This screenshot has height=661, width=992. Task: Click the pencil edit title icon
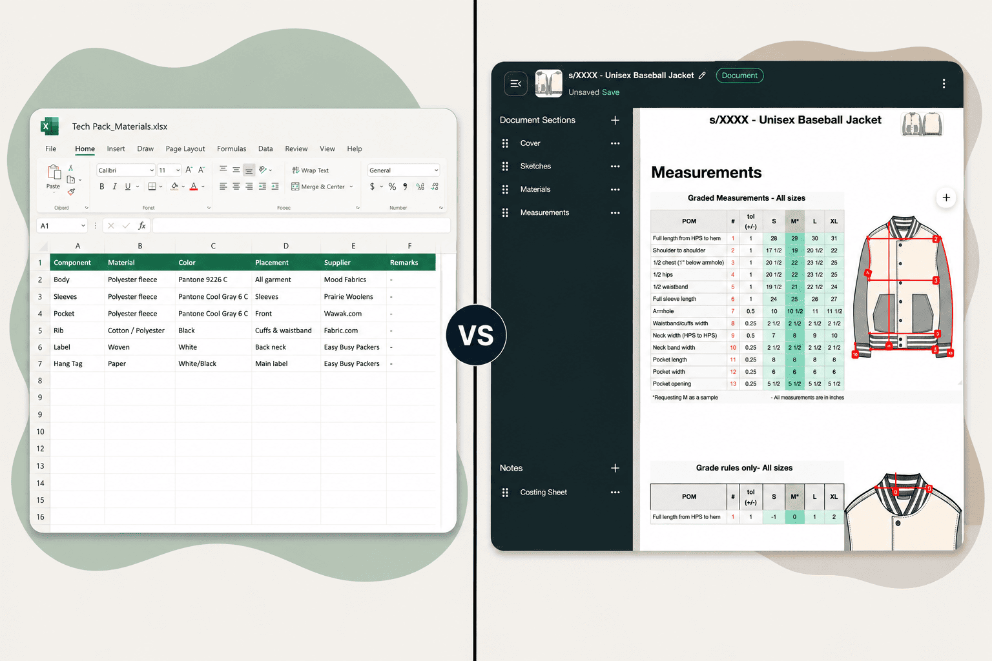click(x=702, y=76)
